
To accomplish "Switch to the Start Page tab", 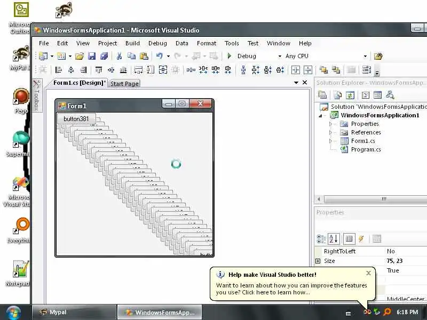I will coord(124,84).
